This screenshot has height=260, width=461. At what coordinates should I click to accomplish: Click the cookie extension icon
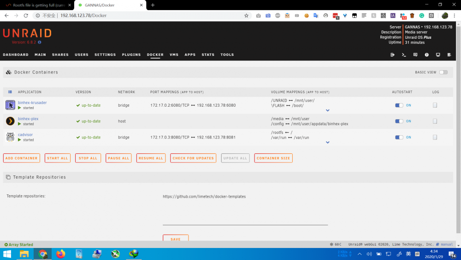point(307,16)
